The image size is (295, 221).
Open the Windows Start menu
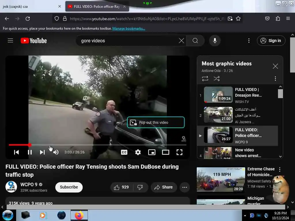pyautogui.click(x=8, y=215)
